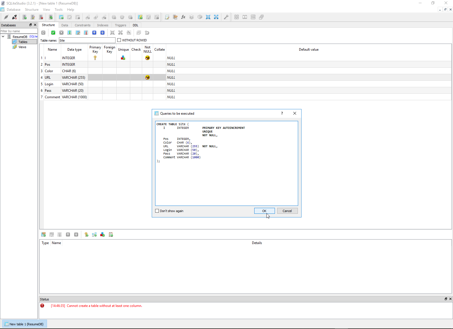Screen dimensions: 453x329
Task: Move selected column down with blue arrow
Action: 102,33
